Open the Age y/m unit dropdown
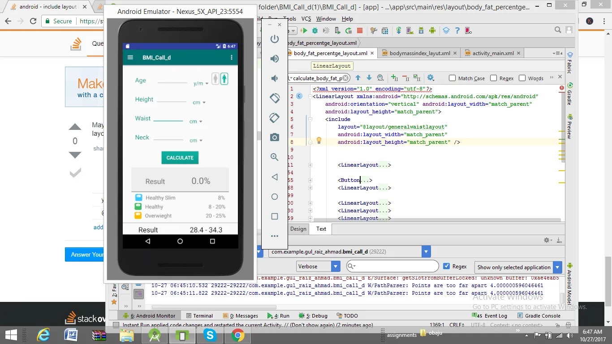Viewport: 612px width, 344px height. [201, 83]
